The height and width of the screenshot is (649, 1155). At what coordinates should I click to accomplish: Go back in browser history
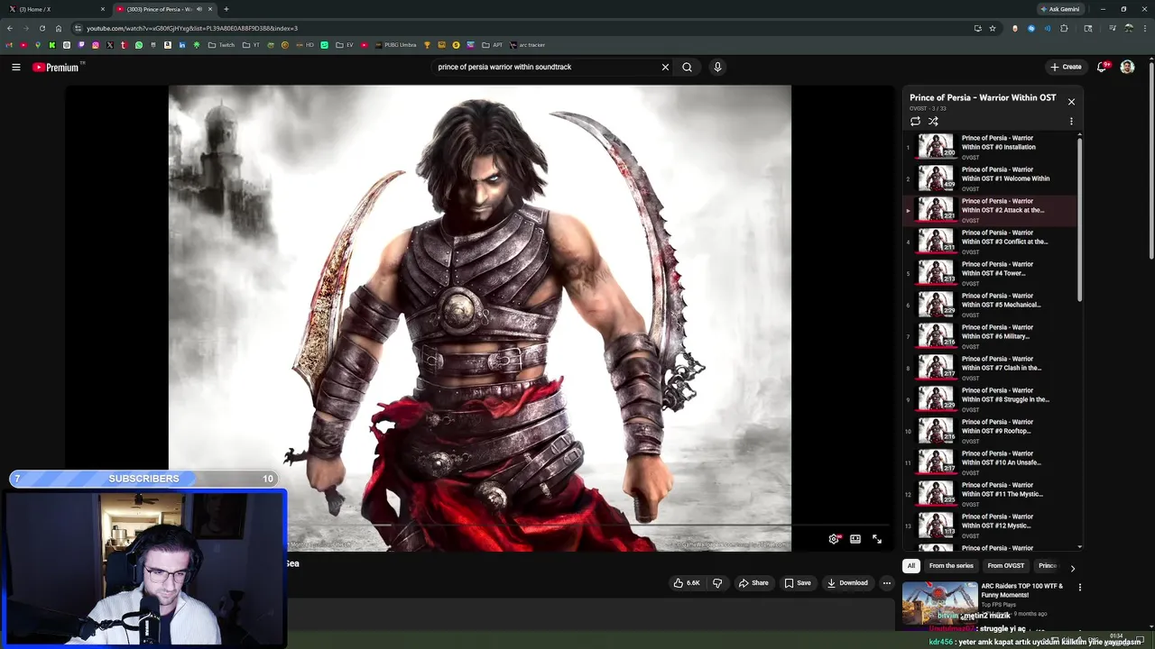pyautogui.click(x=10, y=28)
